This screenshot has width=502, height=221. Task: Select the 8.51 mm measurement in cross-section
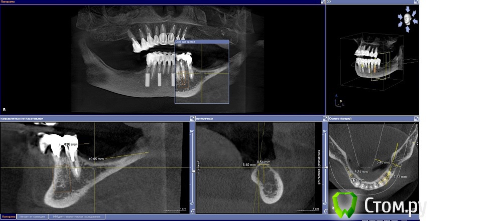click(x=263, y=162)
